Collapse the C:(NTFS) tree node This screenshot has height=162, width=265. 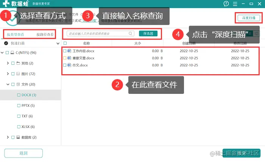click(2, 53)
